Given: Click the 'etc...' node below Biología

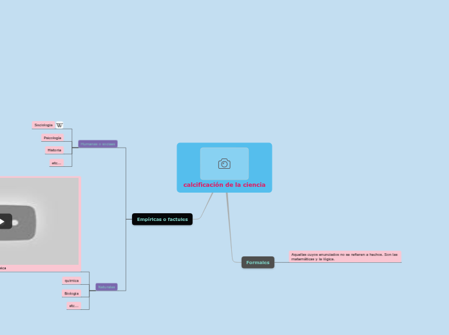Looking at the screenshot, I should [x=73, y=305].
